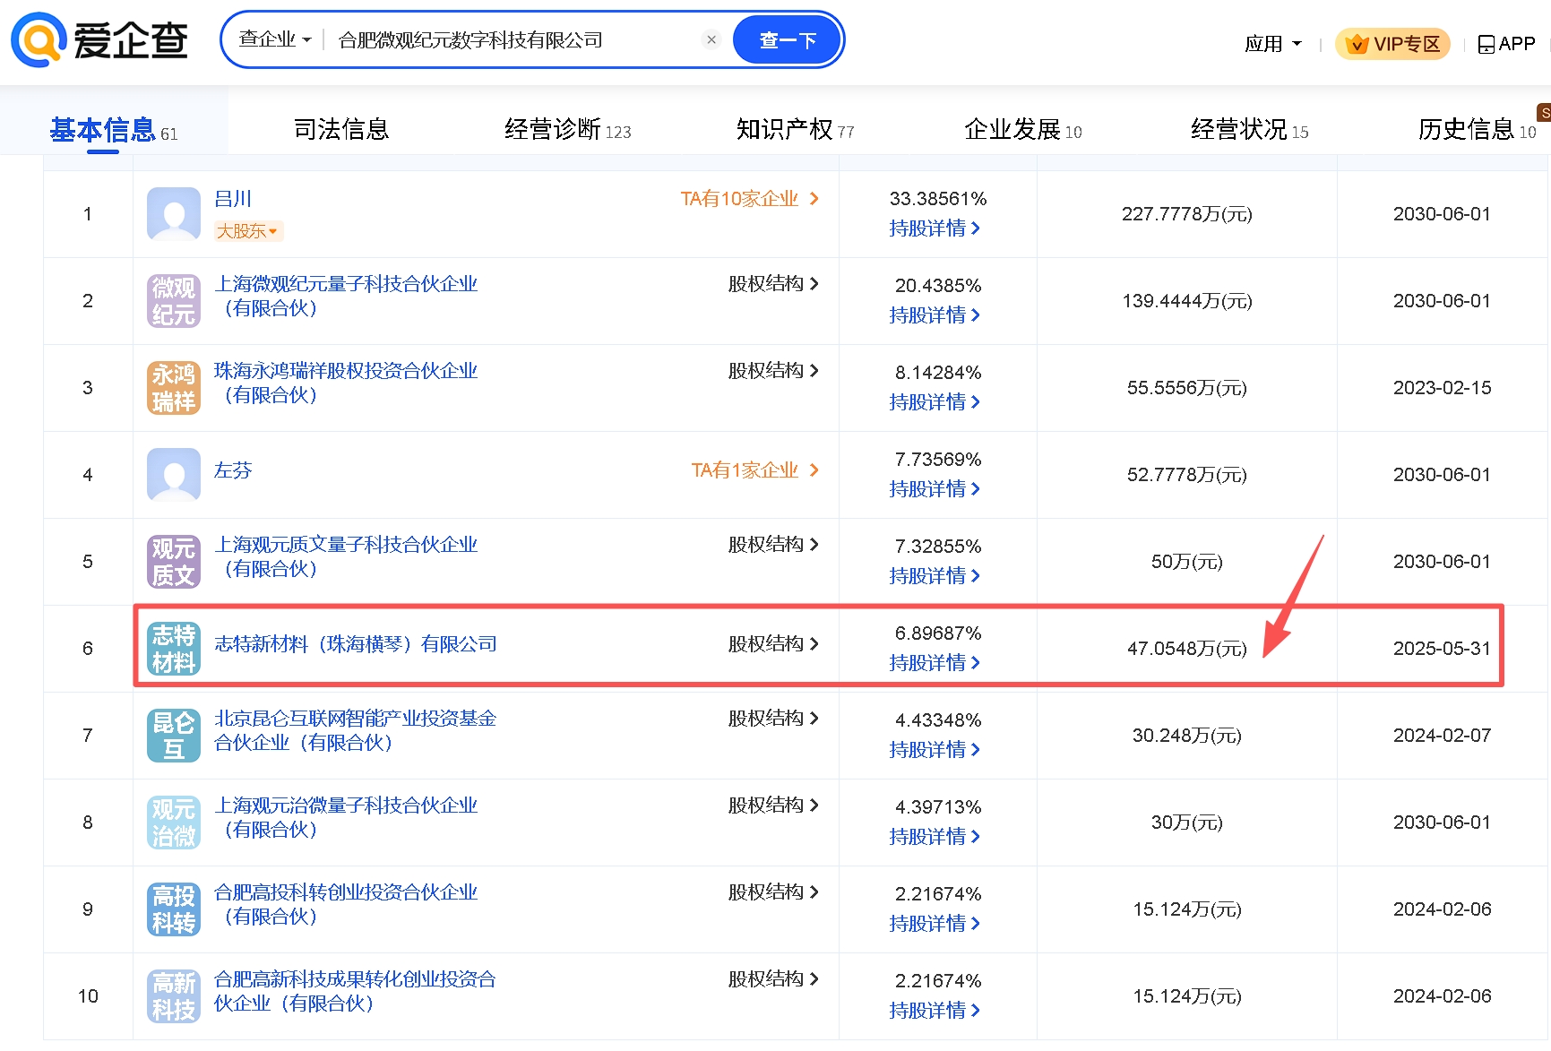Click the 高新科技 company logo tile
The height and width of the screenshot is (1051, 1551).
pos(174,995)
